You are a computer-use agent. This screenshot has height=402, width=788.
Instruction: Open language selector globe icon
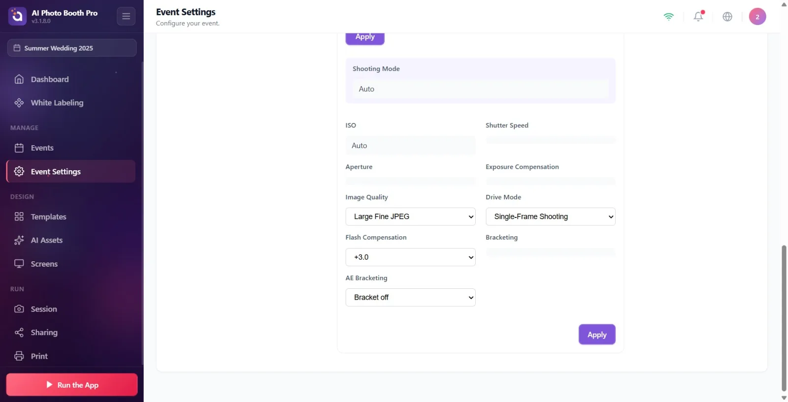click(x=727, y=17)
